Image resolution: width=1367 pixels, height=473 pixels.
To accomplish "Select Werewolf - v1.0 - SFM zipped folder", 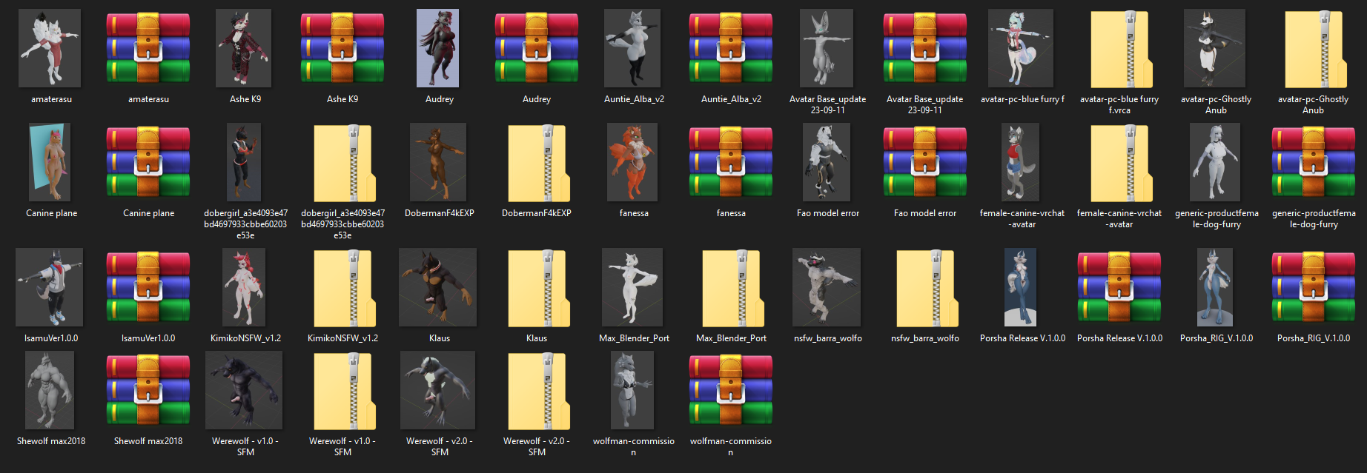I will [x=345, y=391].
